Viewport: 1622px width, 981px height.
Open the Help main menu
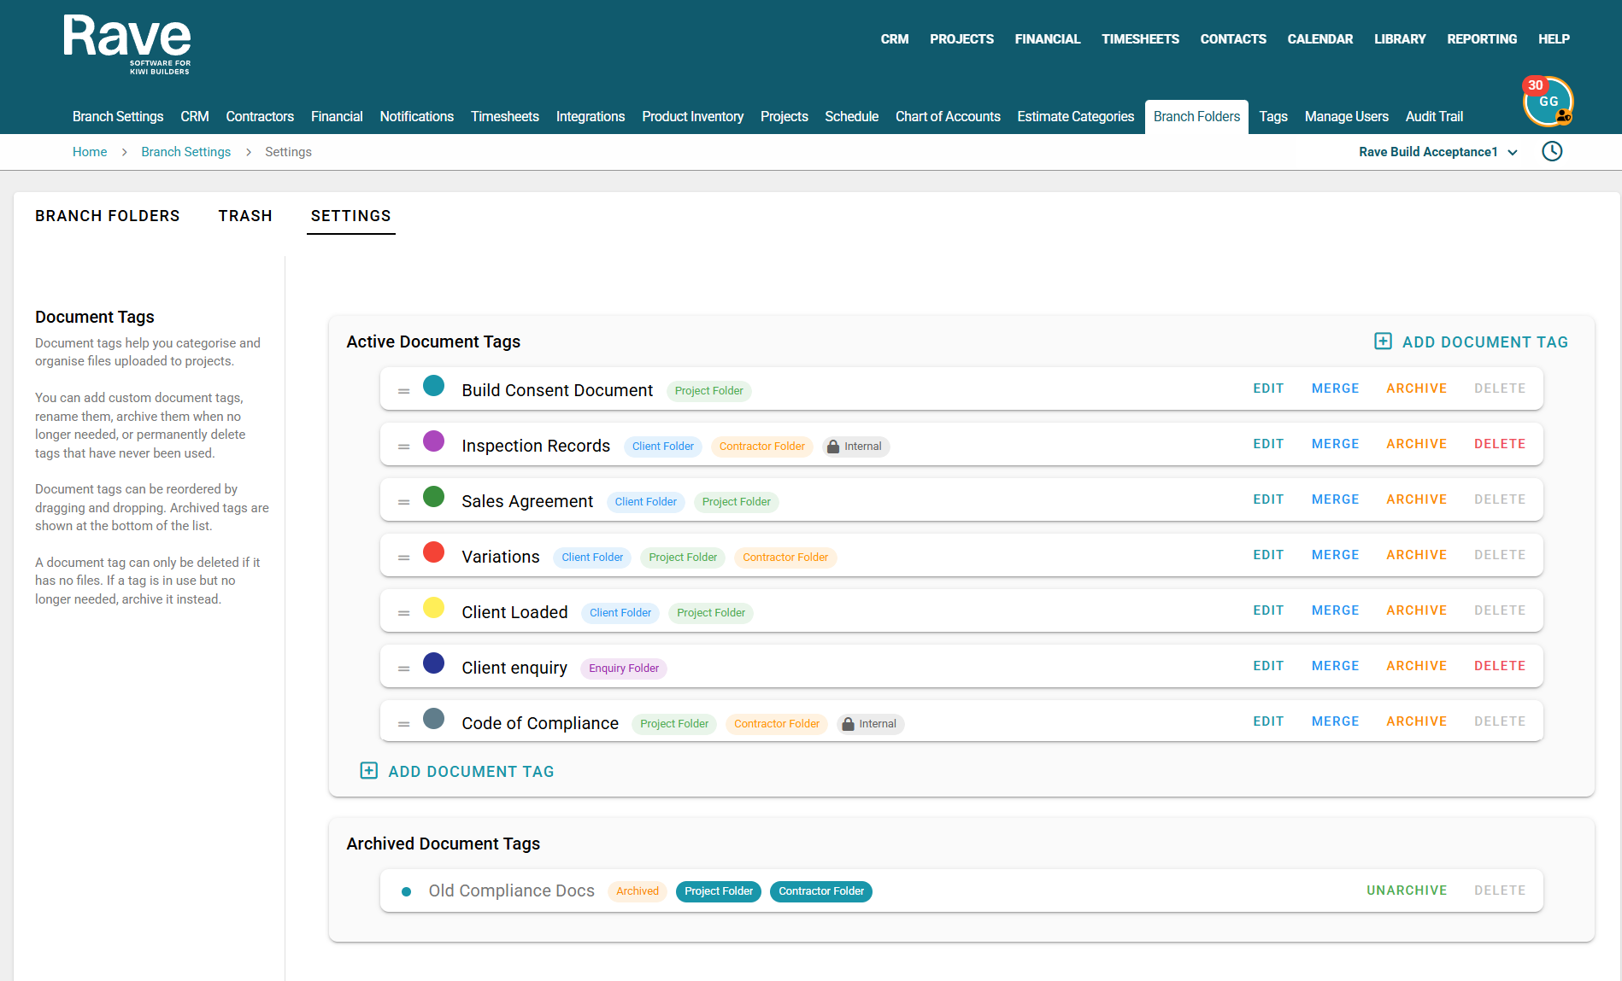[x=1554, y=39]
